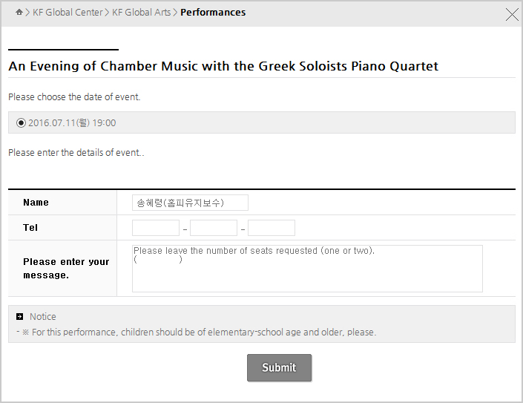The image size is (523, 403).
Task: Click the Notice arrow icon
Action: (20, 317)
